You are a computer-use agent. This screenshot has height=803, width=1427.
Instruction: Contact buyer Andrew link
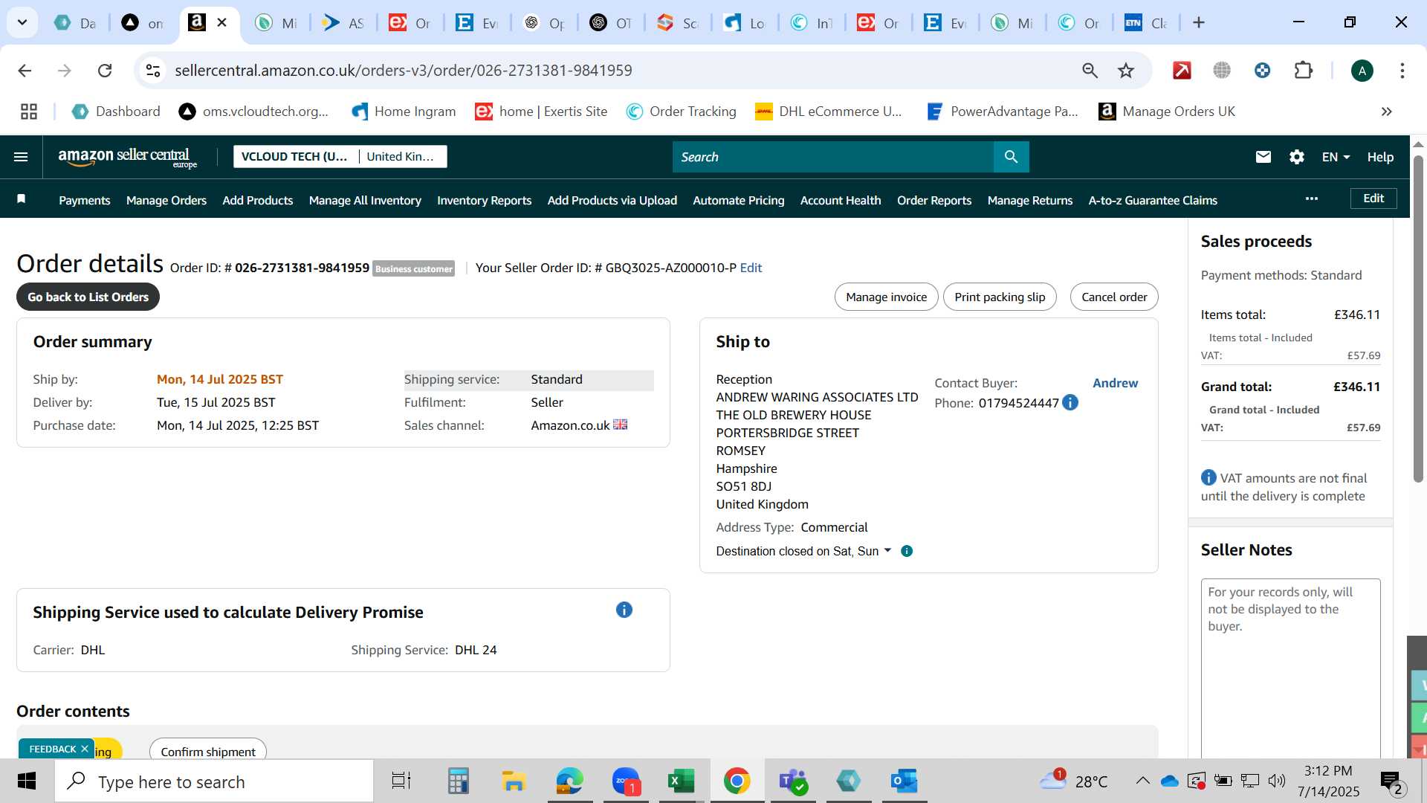1115,383
